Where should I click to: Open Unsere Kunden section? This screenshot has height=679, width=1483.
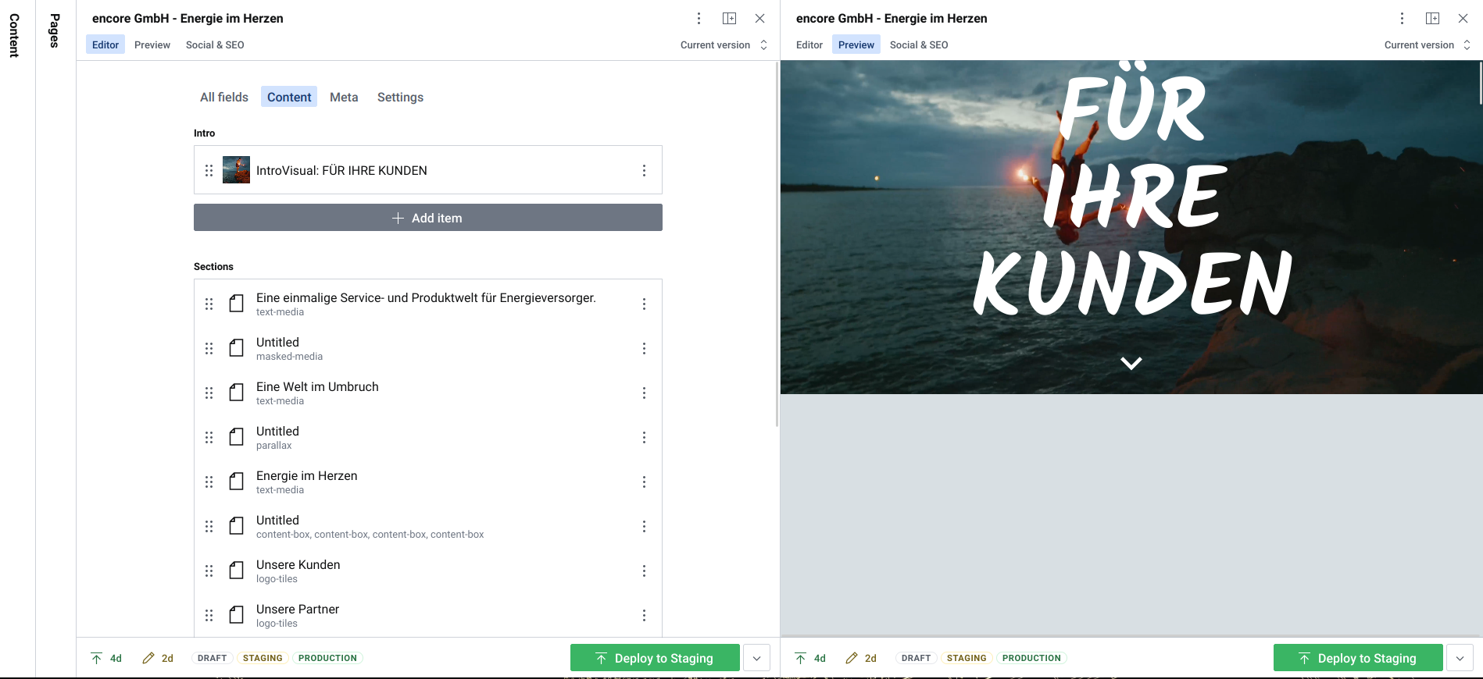[298, 571]
